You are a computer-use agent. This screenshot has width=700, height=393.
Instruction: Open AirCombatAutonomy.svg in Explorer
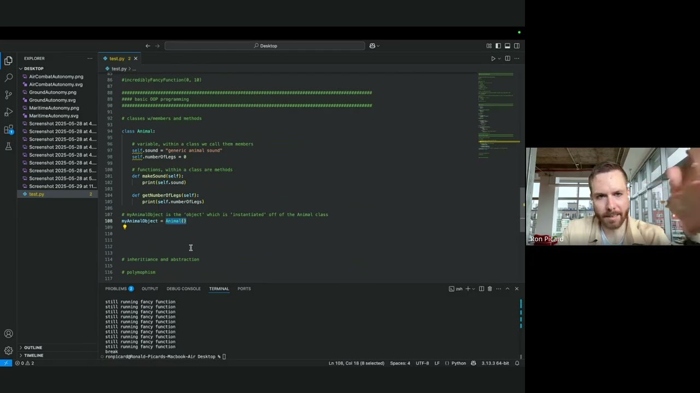pos(56,85)
